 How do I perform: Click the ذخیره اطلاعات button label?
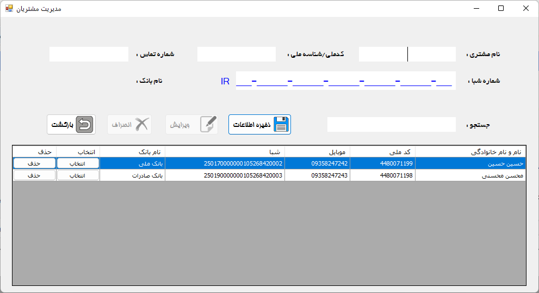(x=252, y=125)
